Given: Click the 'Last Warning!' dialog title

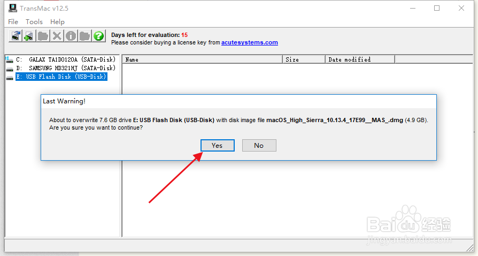Looking at the screenshot, I should 64,101.
